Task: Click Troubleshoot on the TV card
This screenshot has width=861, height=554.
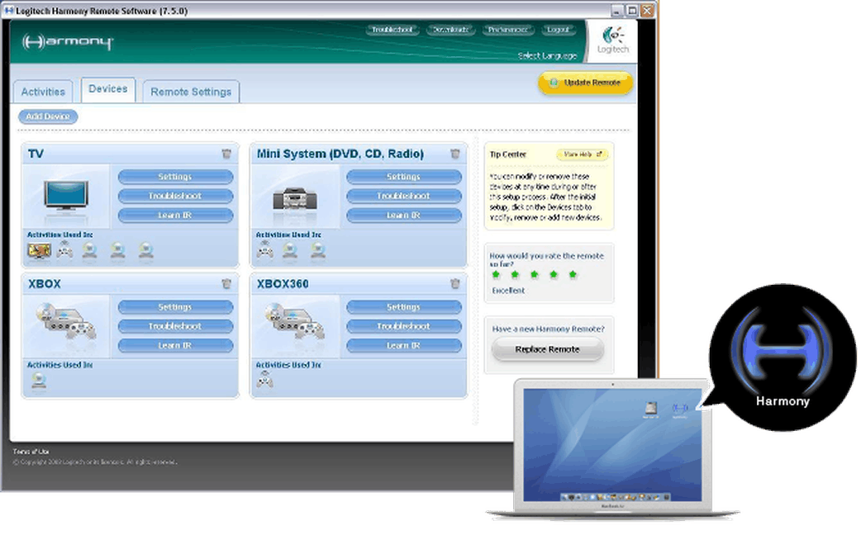Action: click(175, 196)
